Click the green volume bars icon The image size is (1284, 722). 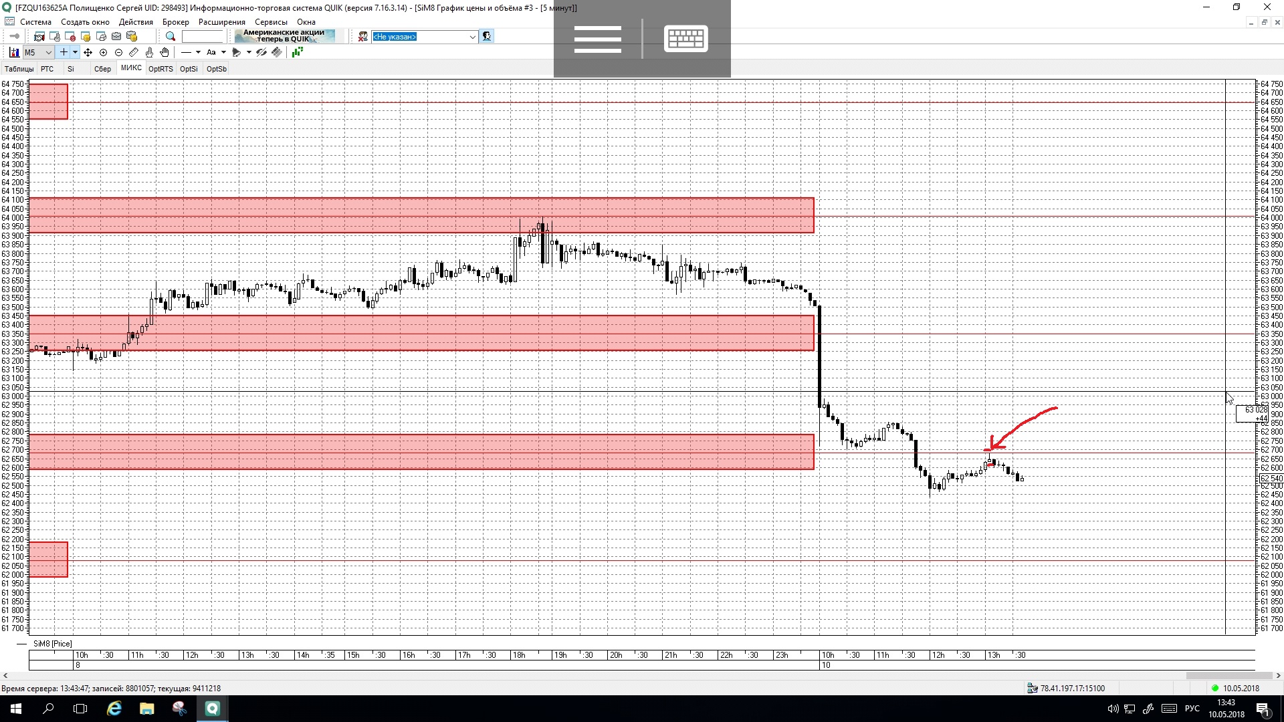[x=298, y=52]
